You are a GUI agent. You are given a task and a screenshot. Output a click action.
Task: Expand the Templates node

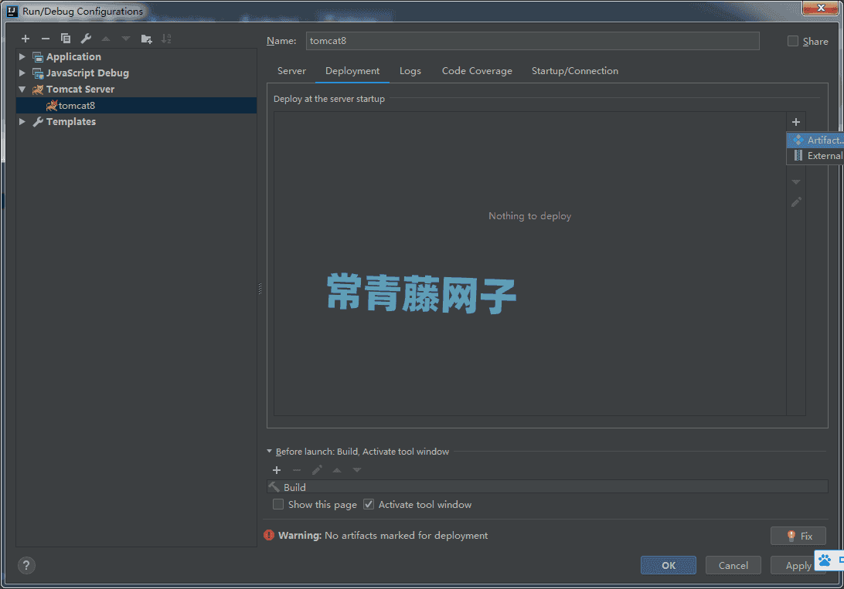point(22,121)
